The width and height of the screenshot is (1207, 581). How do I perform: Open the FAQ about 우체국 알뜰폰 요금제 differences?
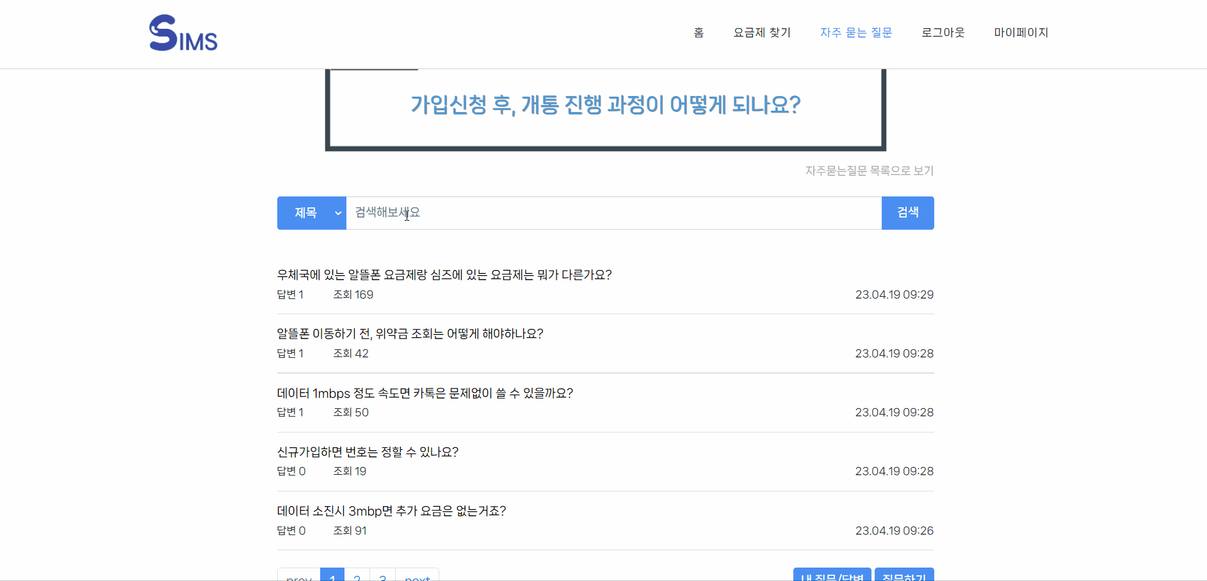444,275
